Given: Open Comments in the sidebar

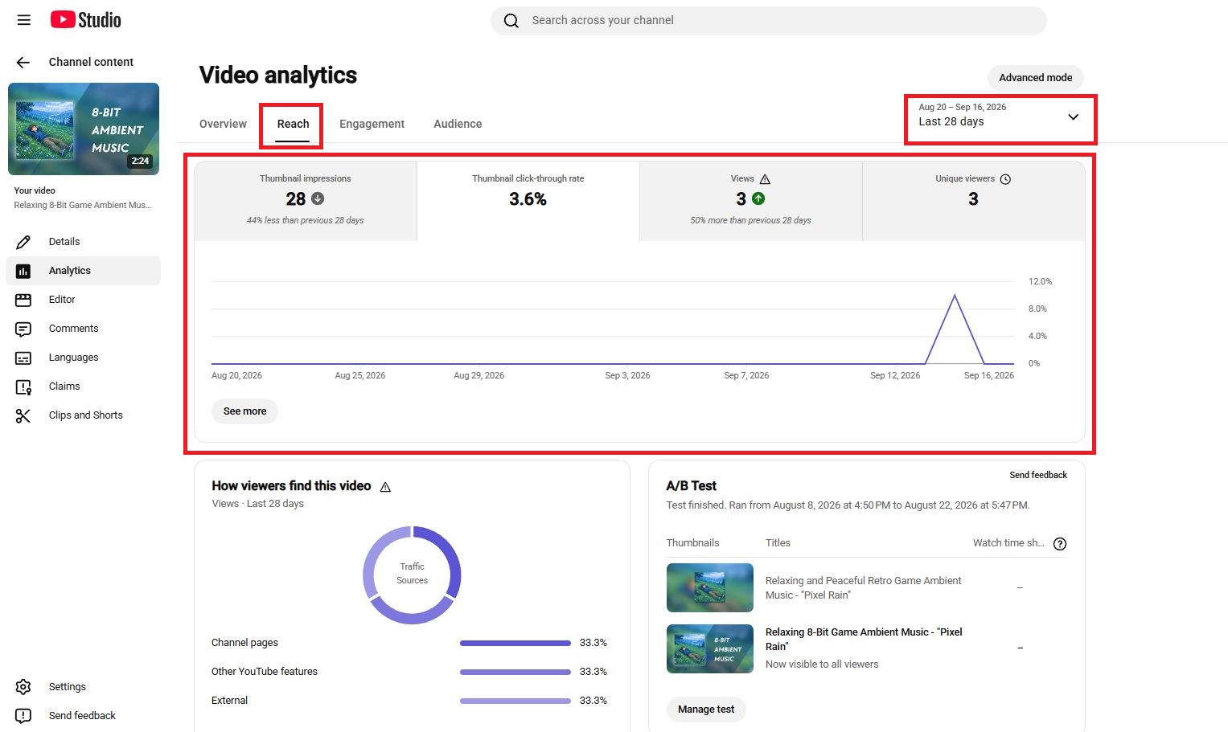Looking at the screenshot, I should pyautogui.click(x=83, y=329).
